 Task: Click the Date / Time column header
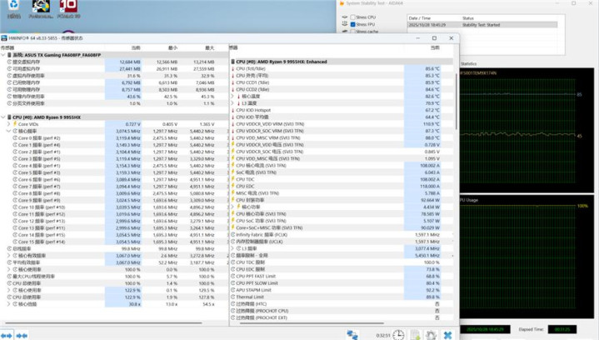coord(422,17)
